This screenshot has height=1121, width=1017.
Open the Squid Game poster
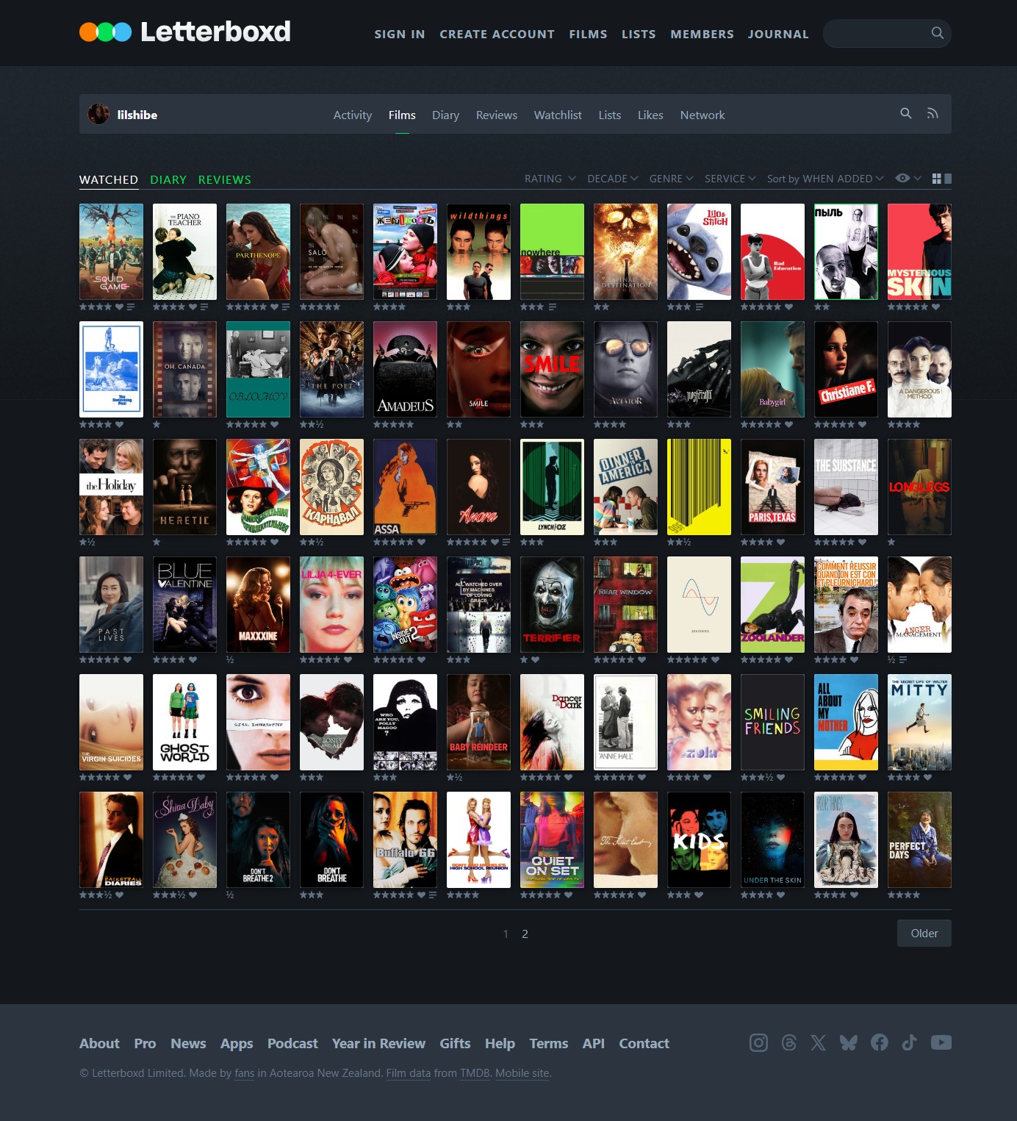111,251
